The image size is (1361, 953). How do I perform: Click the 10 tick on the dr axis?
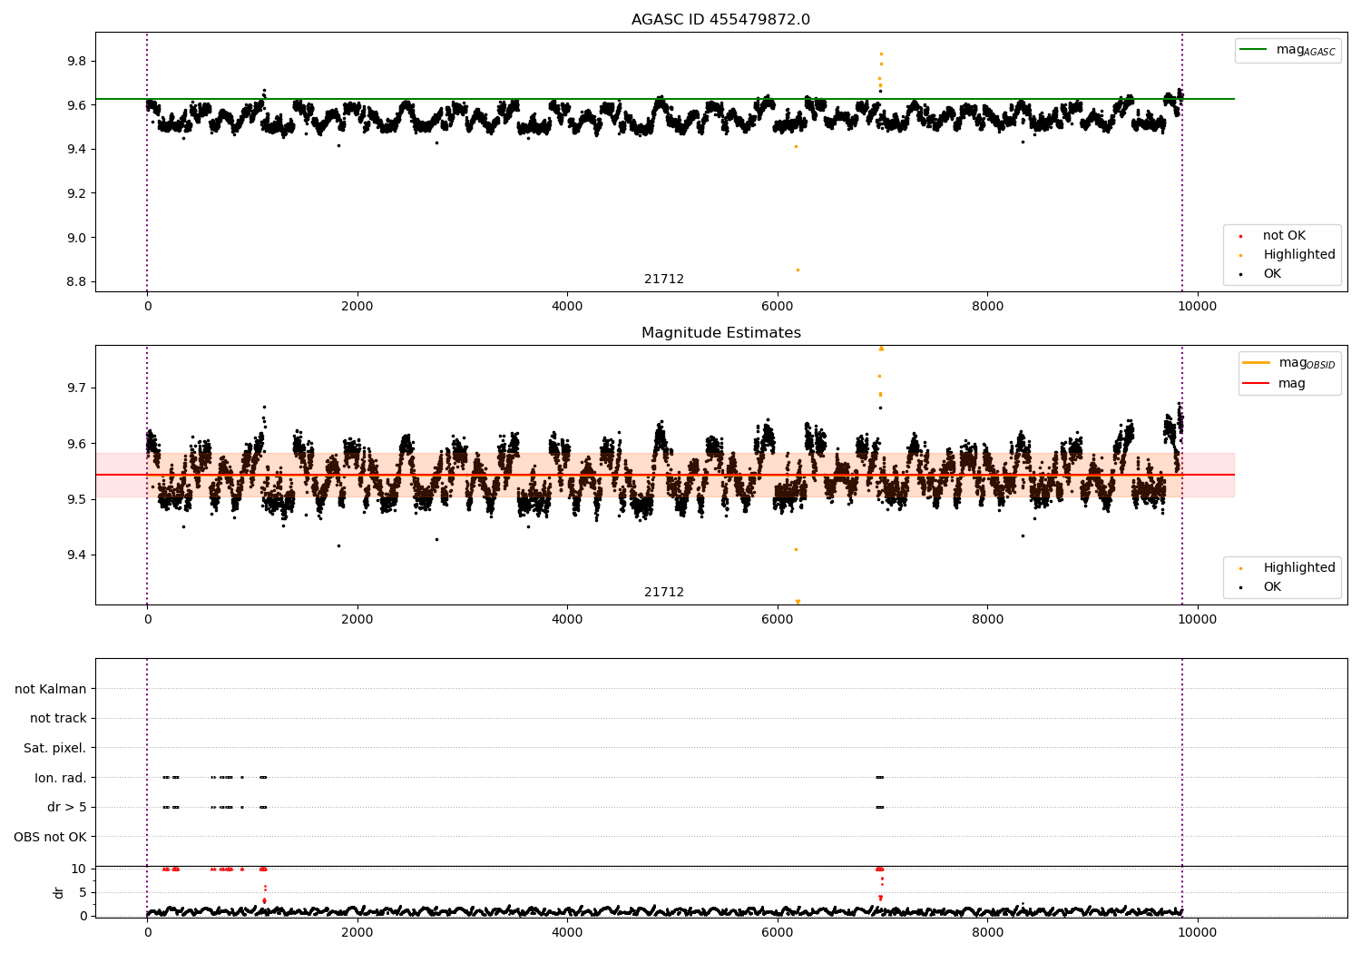(79, 869)
